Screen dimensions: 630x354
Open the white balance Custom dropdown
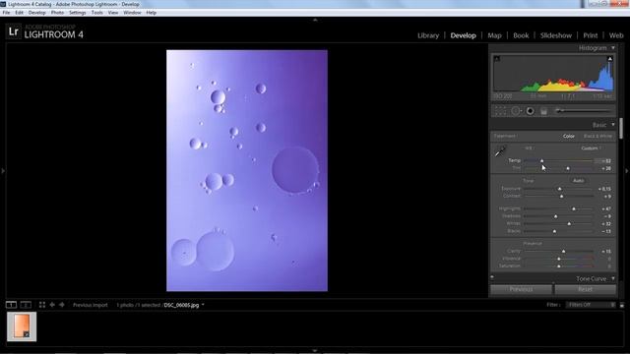click(592, 148)
